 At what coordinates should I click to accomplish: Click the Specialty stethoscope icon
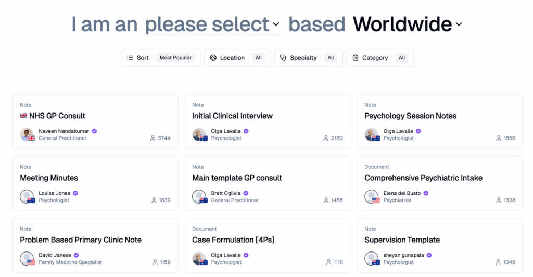pos(283,58)
